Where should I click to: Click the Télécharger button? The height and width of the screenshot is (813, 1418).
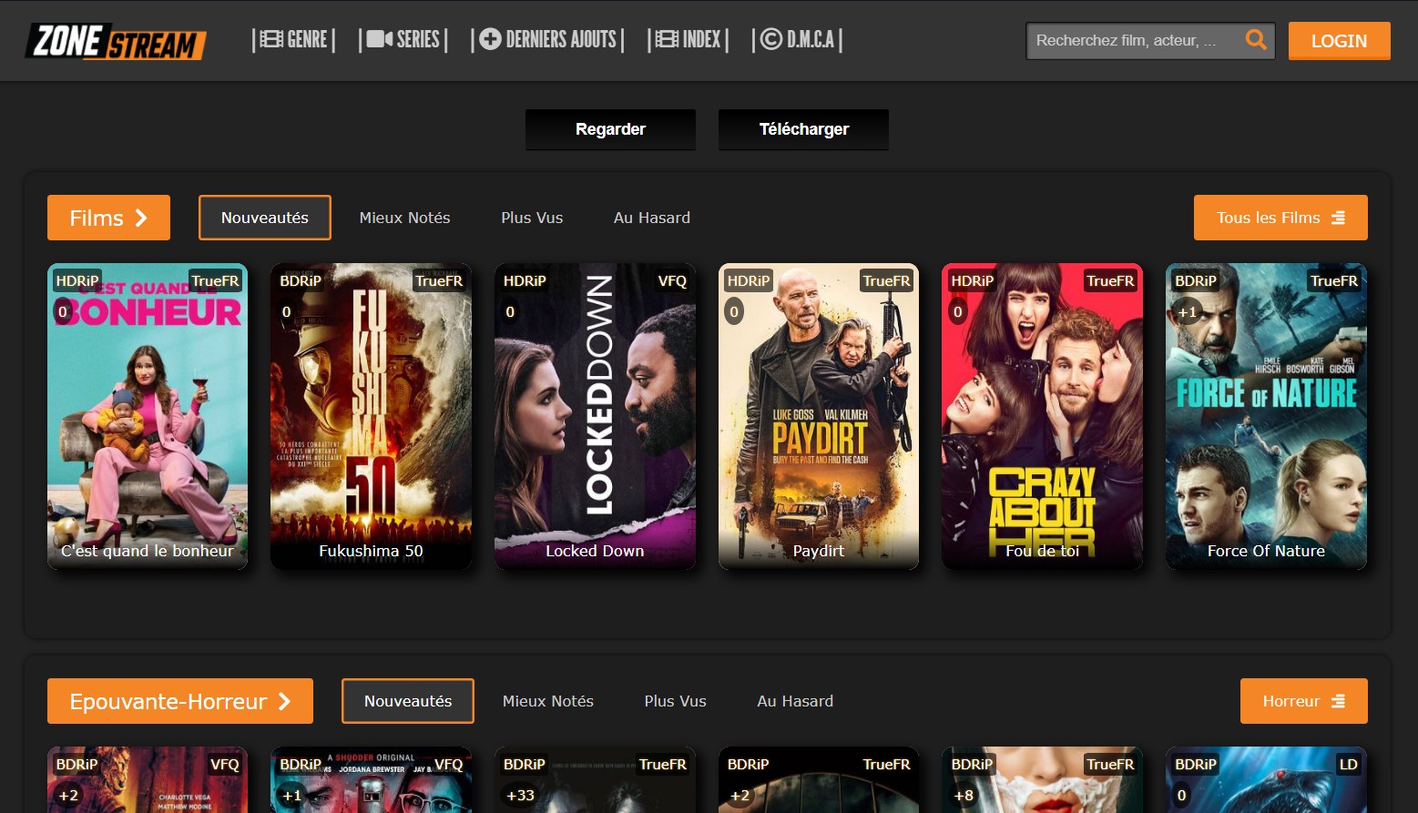coord(803,129)
